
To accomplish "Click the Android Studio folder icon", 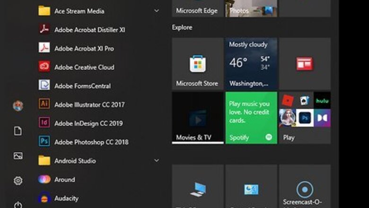I will (x=44, y=161).
